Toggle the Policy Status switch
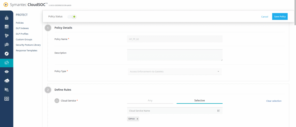The image size is (296, 127). 72,17
